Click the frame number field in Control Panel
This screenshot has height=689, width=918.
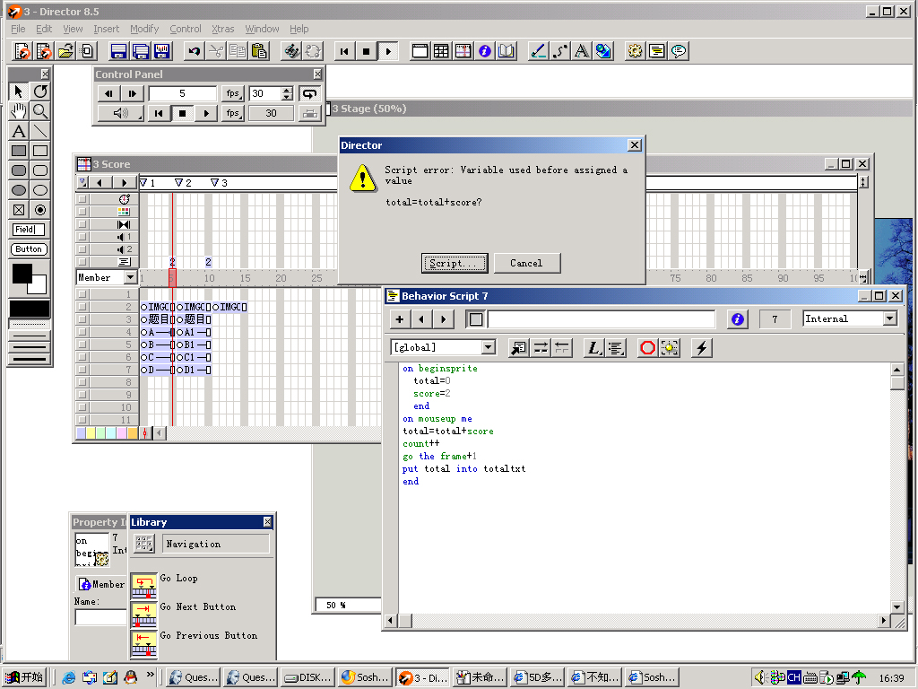[183, 93]
